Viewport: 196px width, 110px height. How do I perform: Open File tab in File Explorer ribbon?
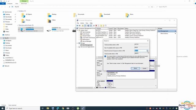click(x=3, y=4)
